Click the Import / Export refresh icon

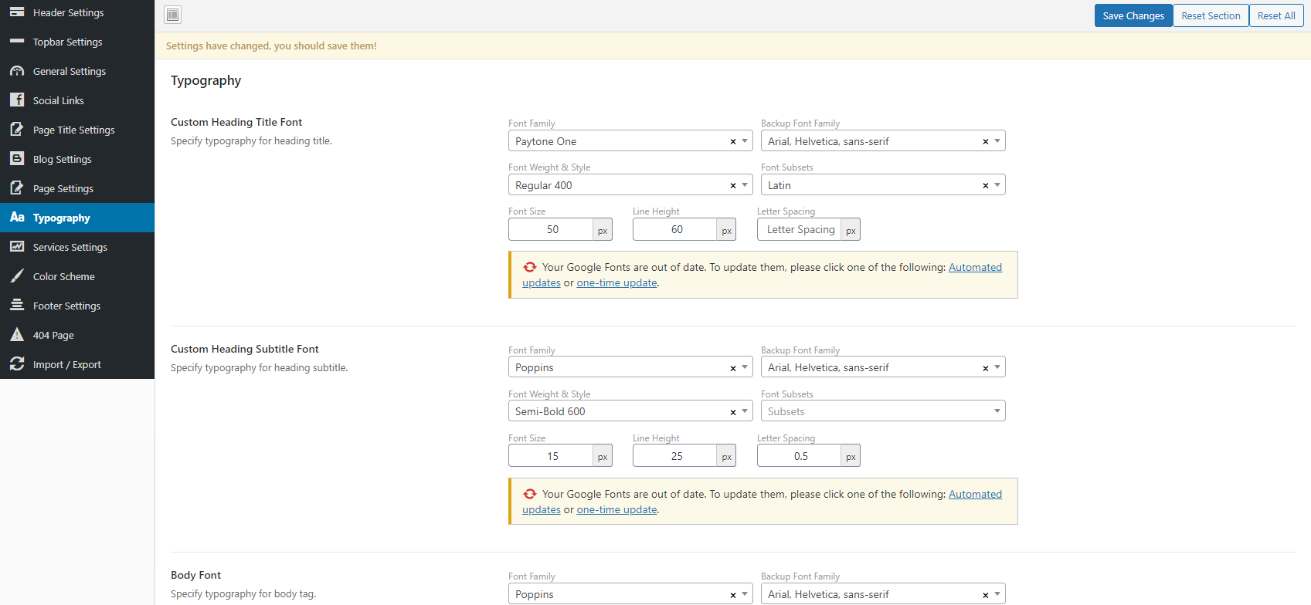pos(17,364)
